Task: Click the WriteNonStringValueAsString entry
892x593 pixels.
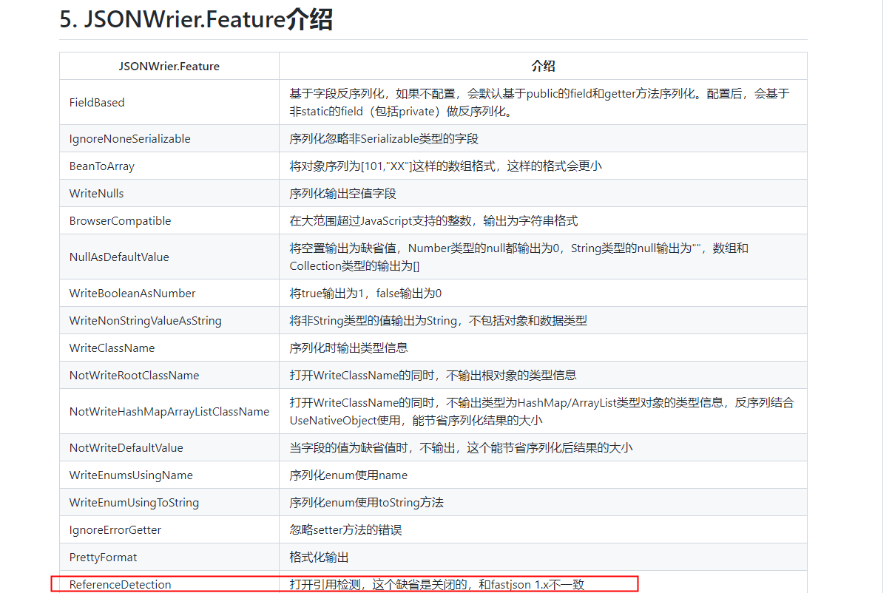Action: [146, 320]
